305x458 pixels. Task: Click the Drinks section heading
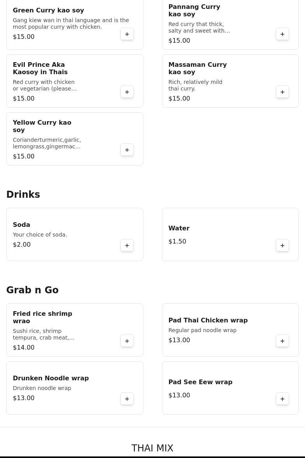pos(23,195)
